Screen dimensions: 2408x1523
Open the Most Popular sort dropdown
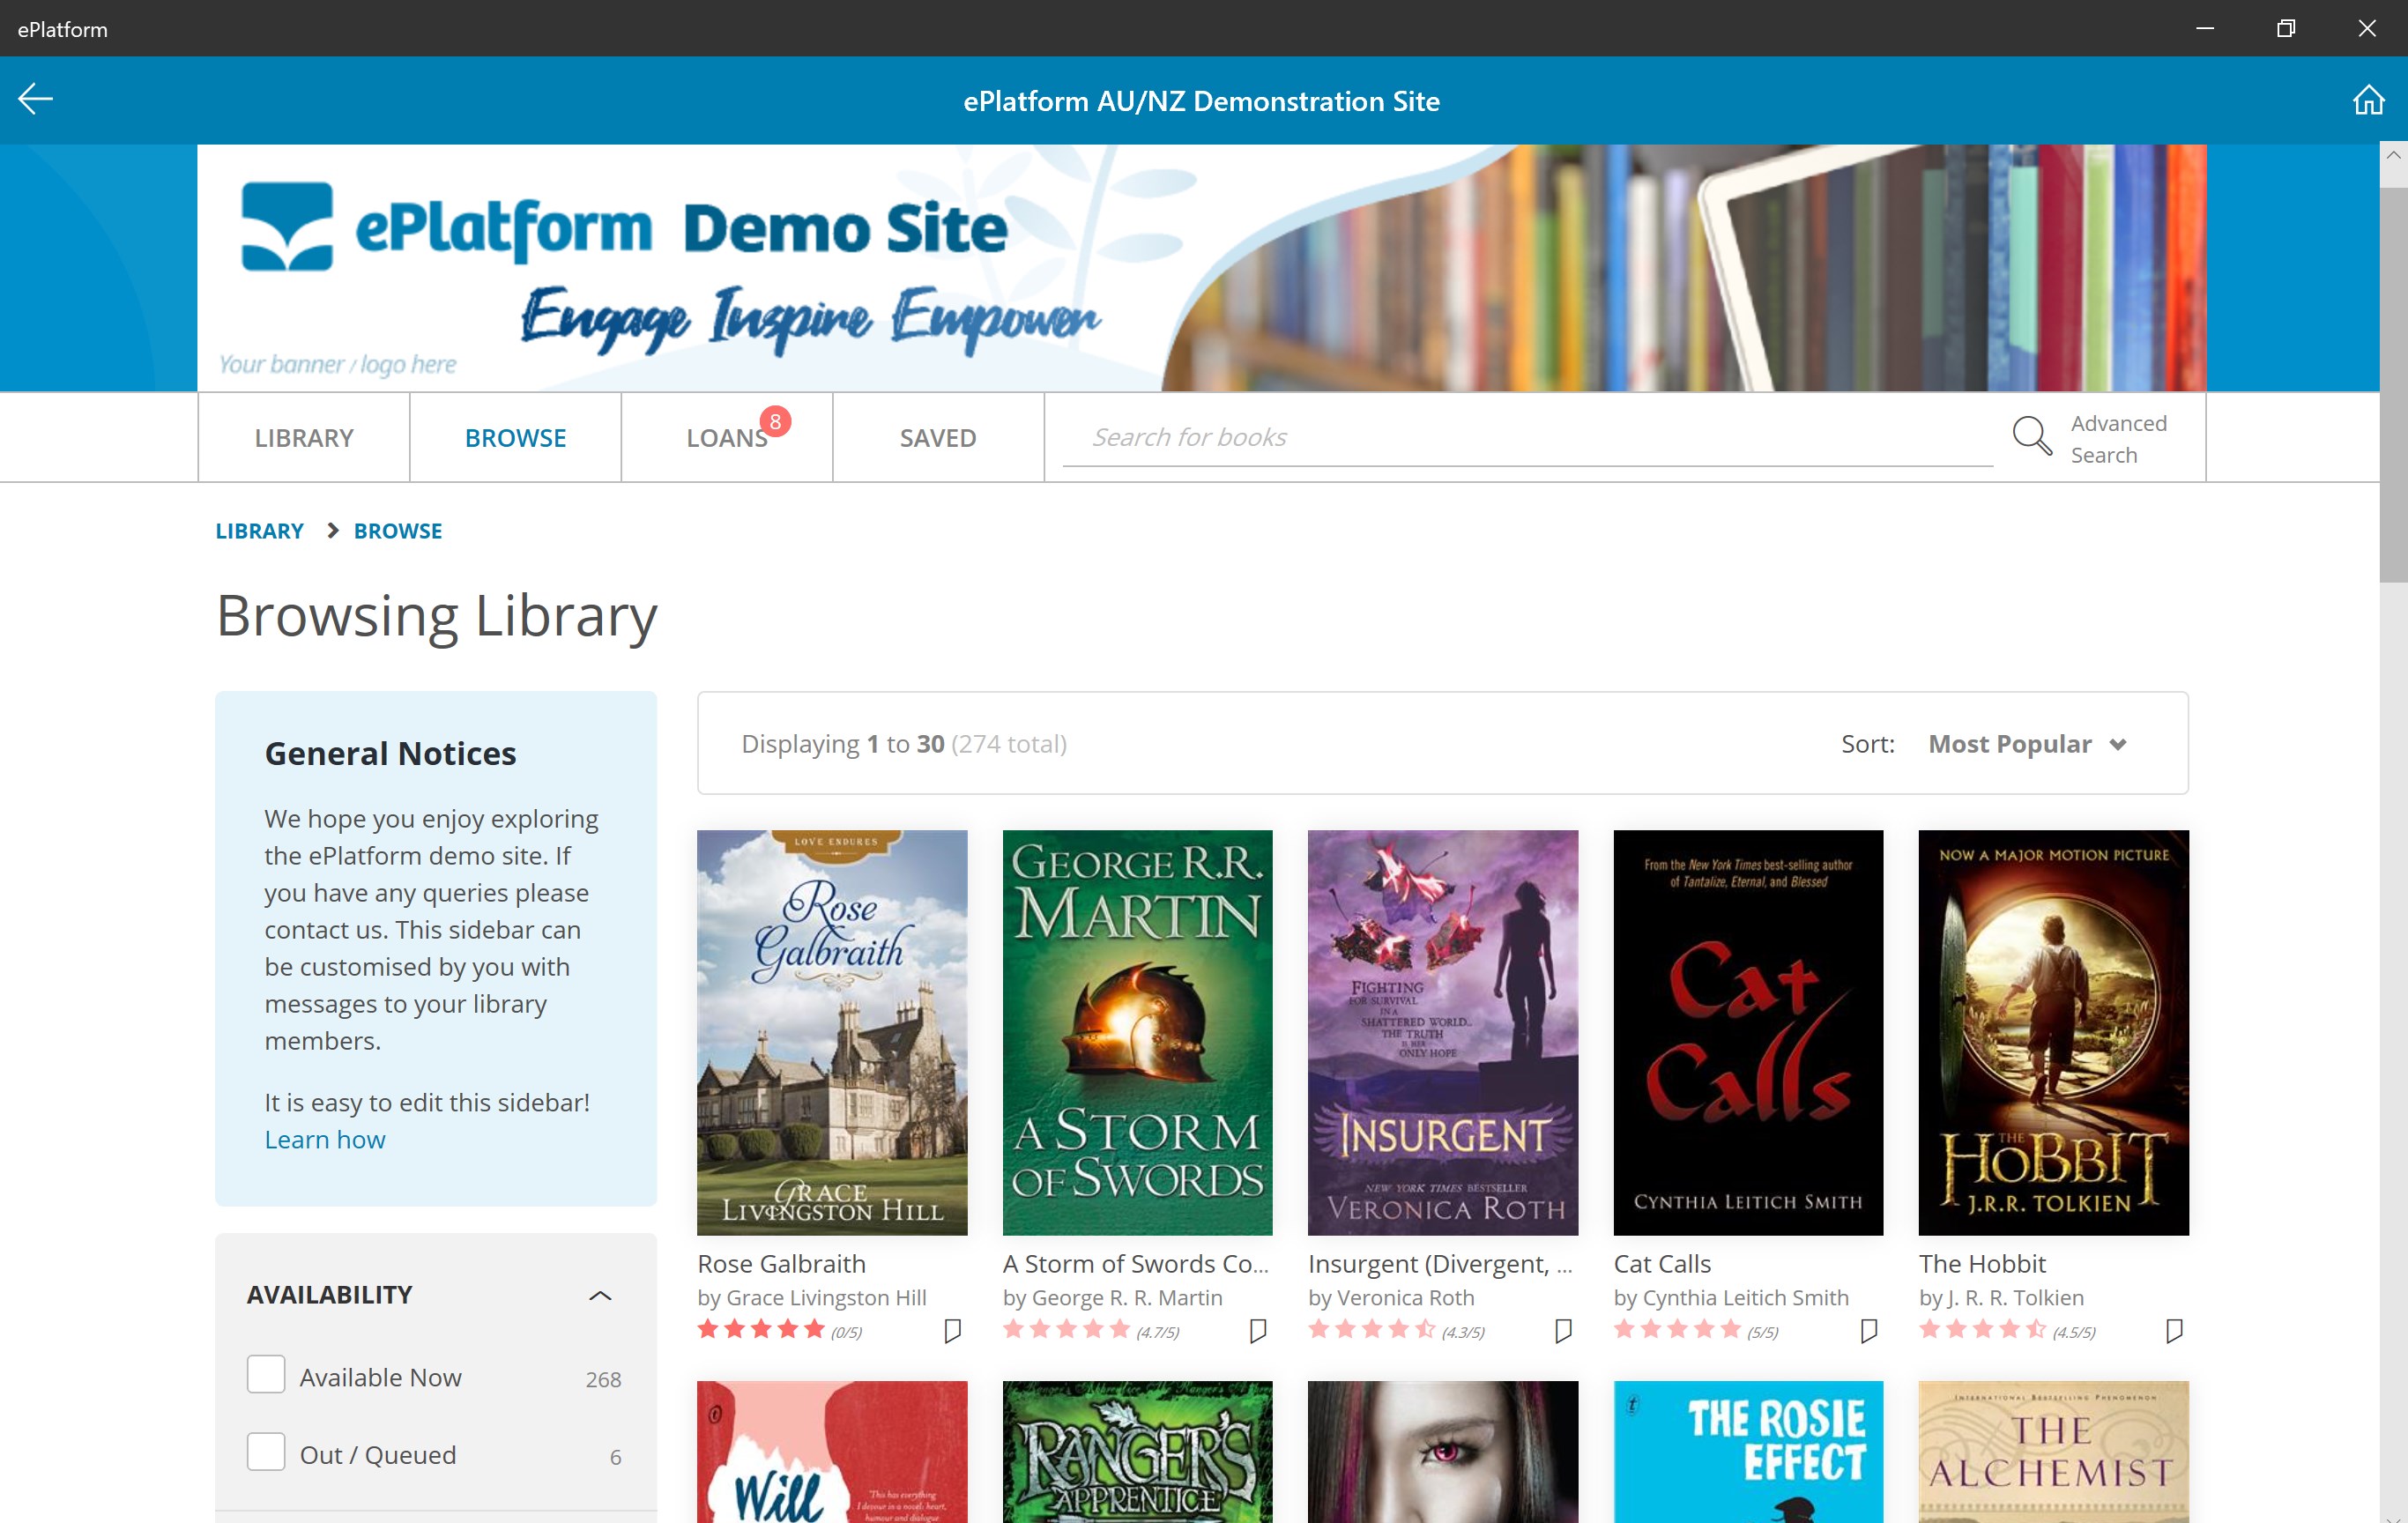point(2026,744)
